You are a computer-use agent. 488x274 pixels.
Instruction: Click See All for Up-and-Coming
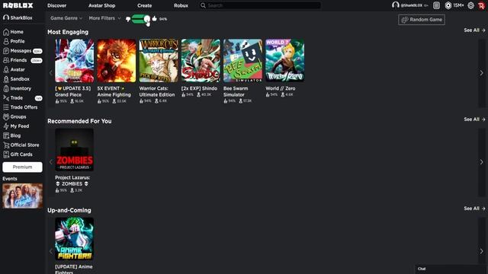click(474, 209)
